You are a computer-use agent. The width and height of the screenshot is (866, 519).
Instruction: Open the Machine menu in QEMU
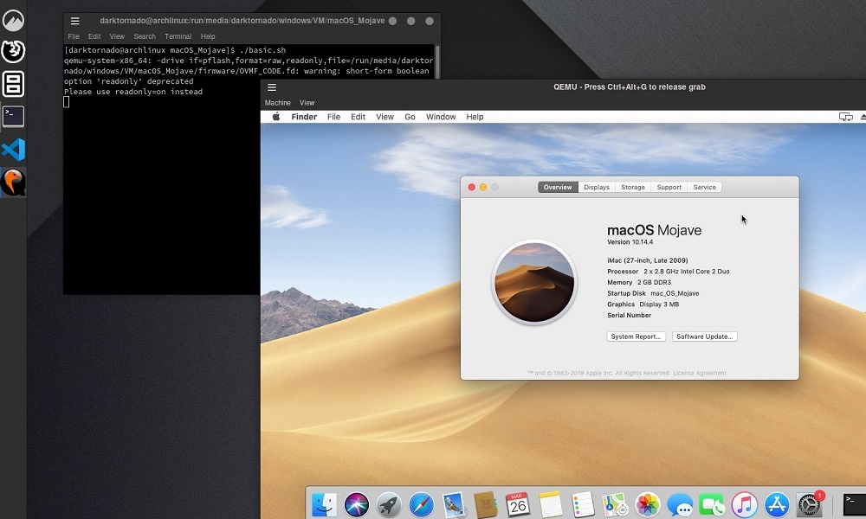tap(277, 102)
